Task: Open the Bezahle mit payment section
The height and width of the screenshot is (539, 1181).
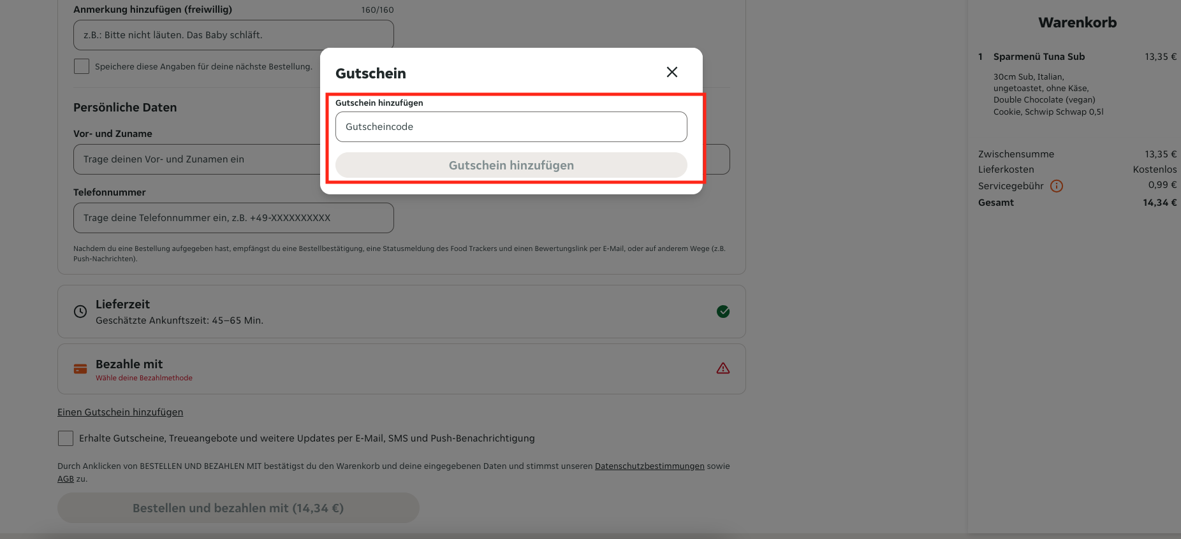Action: [401, 369]
